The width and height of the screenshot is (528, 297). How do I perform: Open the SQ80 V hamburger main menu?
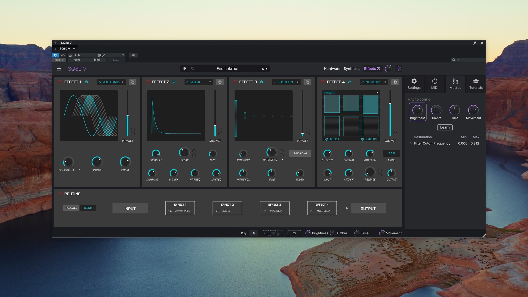click(x=59, y=68)
